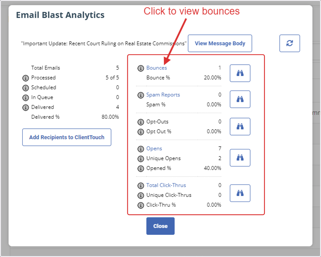This screenshot has height=257, width=321.
Task: Click the View Message Body button
Action: click(x=220, y=43)
